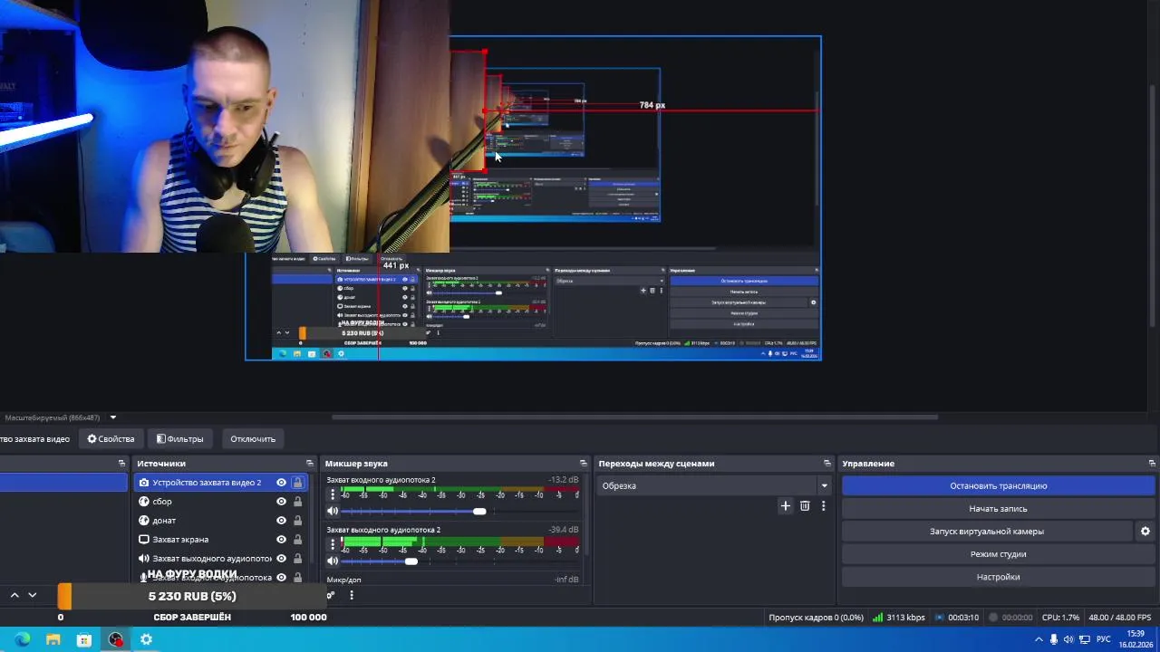Undock the Переходы между сценами panel
The width and height of the screenshot is (1160, 652).
pos(826,464)
